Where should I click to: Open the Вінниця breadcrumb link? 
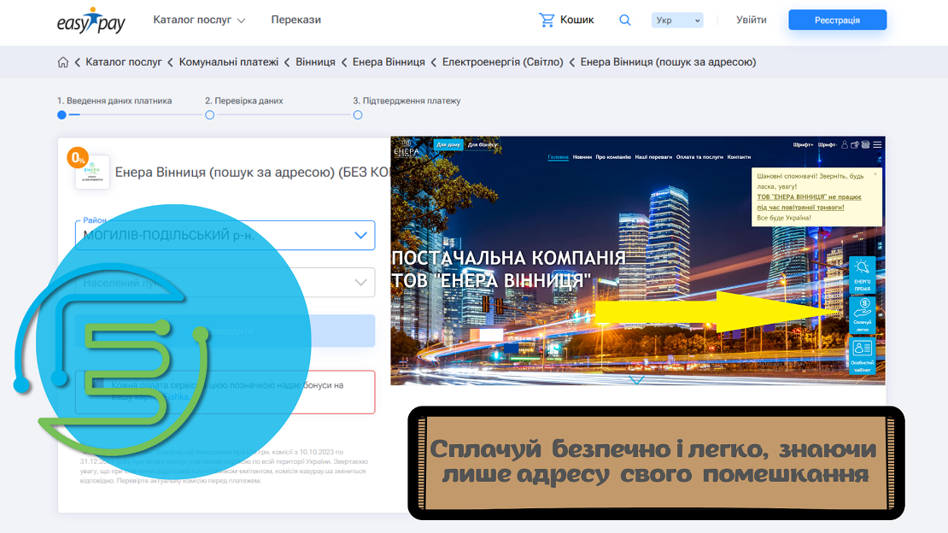[316, 62]
